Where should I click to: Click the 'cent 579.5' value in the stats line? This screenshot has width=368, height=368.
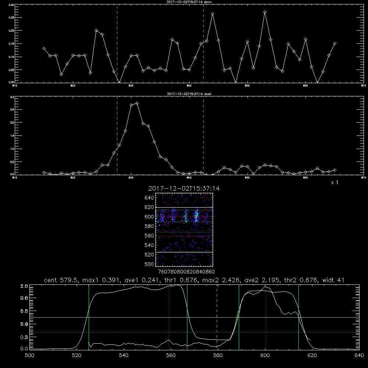coord(61,280)
